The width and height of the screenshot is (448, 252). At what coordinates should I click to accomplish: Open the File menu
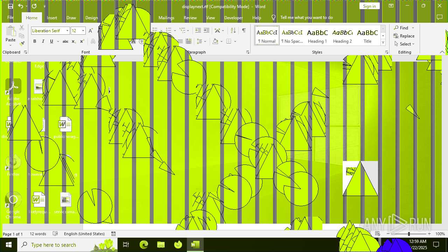(10, 17)
